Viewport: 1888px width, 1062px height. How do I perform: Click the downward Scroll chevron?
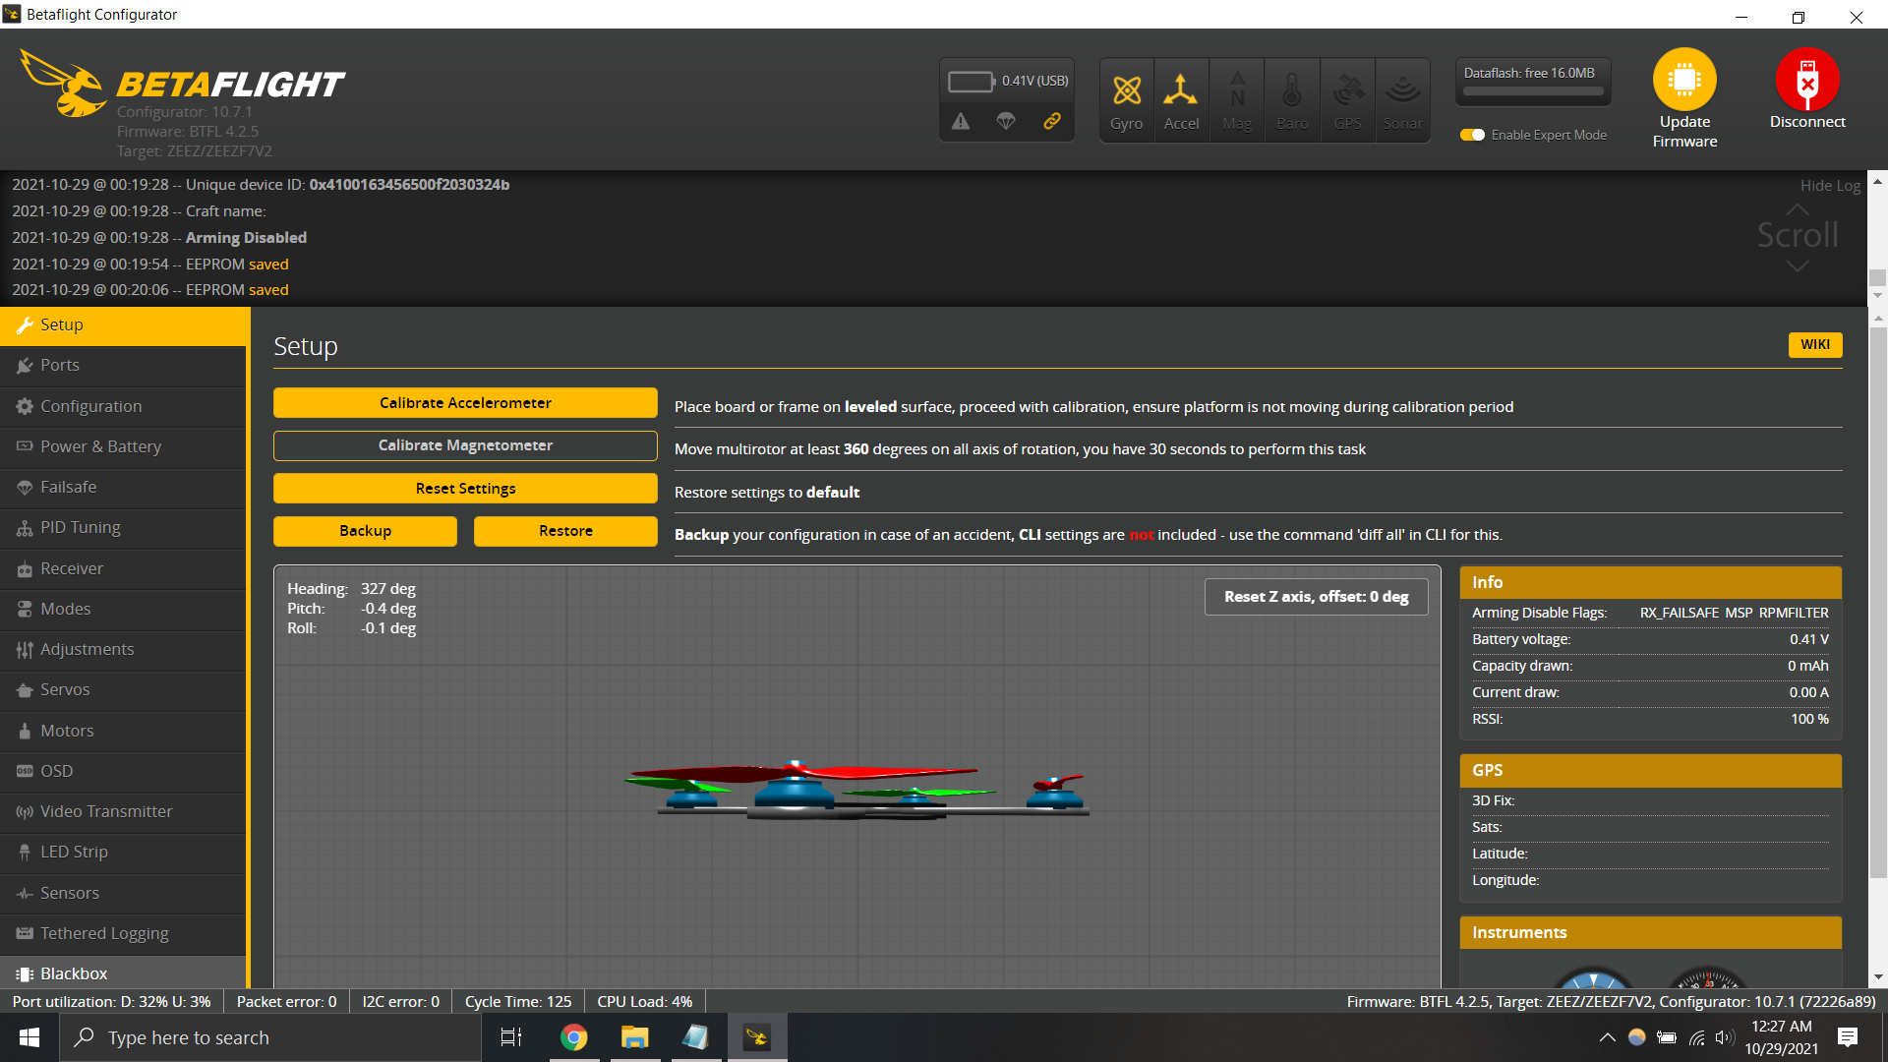click(x=1797, y=265)
